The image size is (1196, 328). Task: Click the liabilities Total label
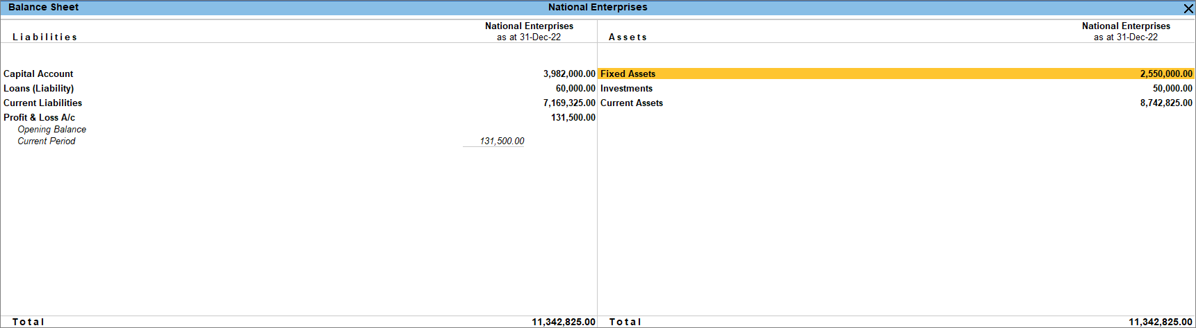click(x=28, y=322)
